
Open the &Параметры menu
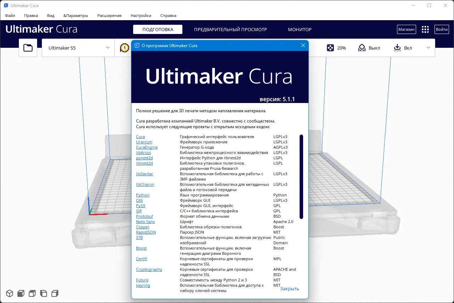tap(76, 16)
